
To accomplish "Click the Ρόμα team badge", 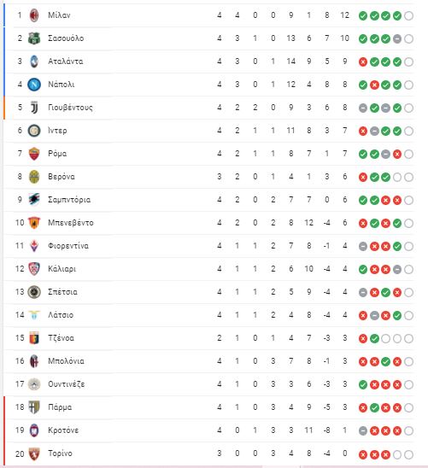I will (34, 154).
